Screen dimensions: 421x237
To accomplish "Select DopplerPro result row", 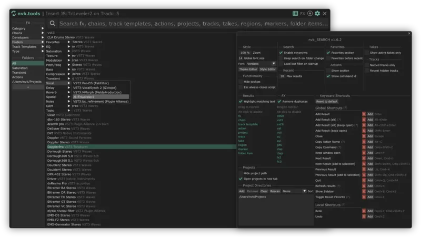I will click(x=141, y=147).
